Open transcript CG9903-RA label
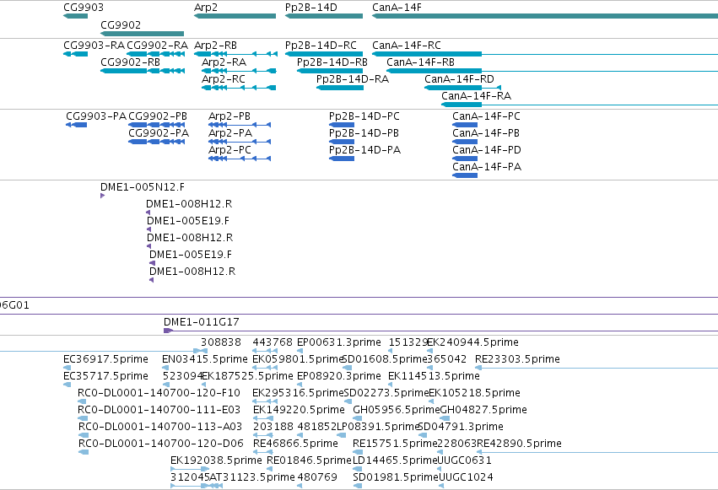718x490 pixels. pyautogui.click(x=94, y=46)
